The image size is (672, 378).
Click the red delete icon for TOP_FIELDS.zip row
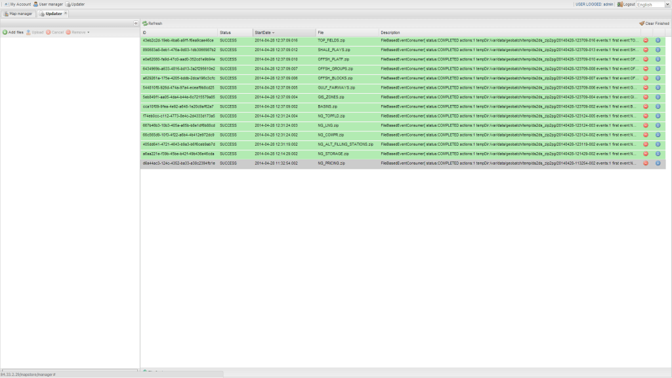(646, 40)
